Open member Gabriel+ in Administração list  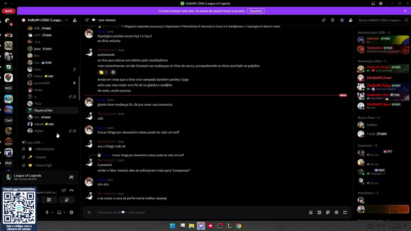[383, 40]
